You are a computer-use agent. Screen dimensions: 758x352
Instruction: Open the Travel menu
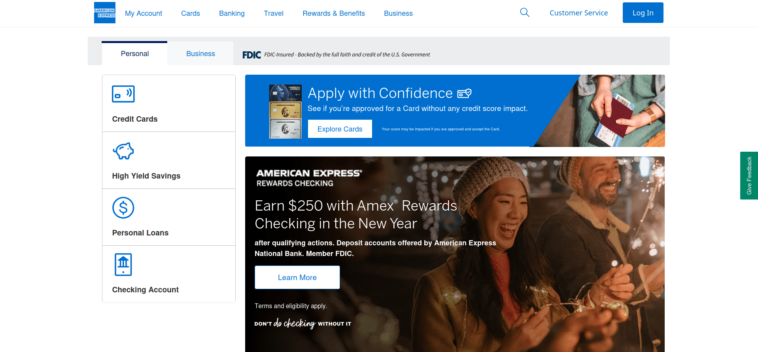tap(274, 13)
